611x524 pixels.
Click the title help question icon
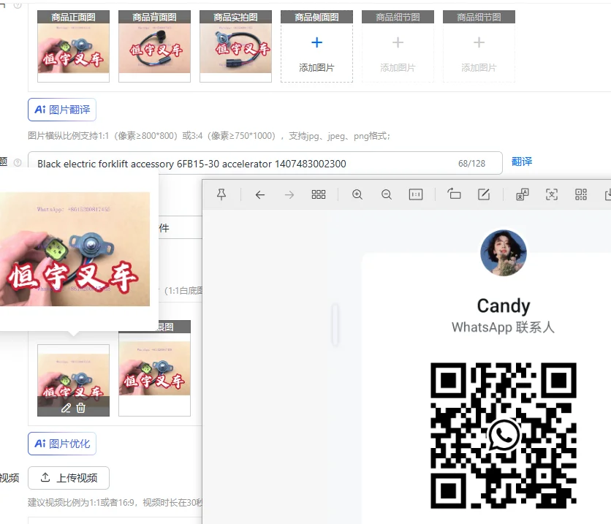[18, 162]
